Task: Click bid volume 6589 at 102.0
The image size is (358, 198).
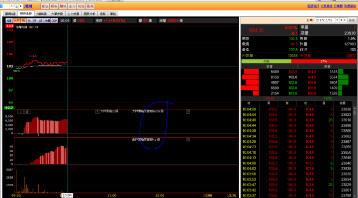Action: click(274, 88)
